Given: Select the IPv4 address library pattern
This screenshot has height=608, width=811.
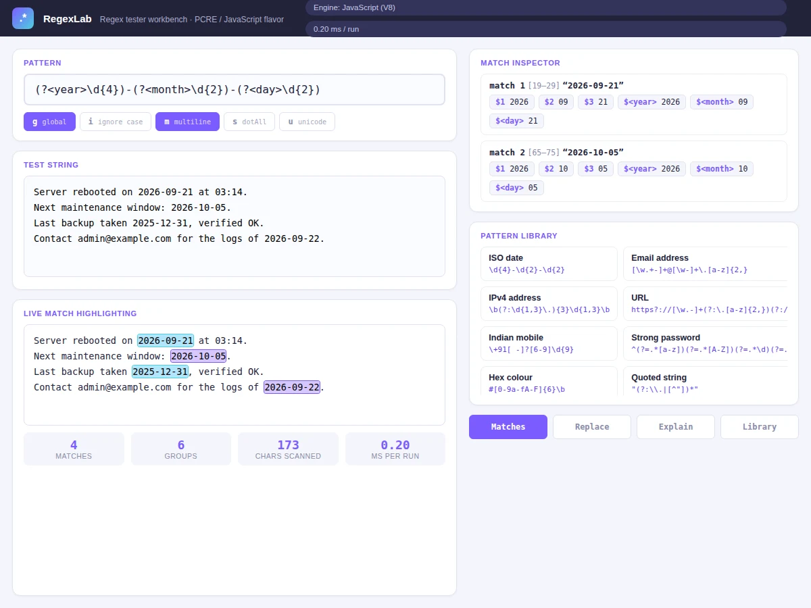Looking at the screenshot, I should 549,303.
